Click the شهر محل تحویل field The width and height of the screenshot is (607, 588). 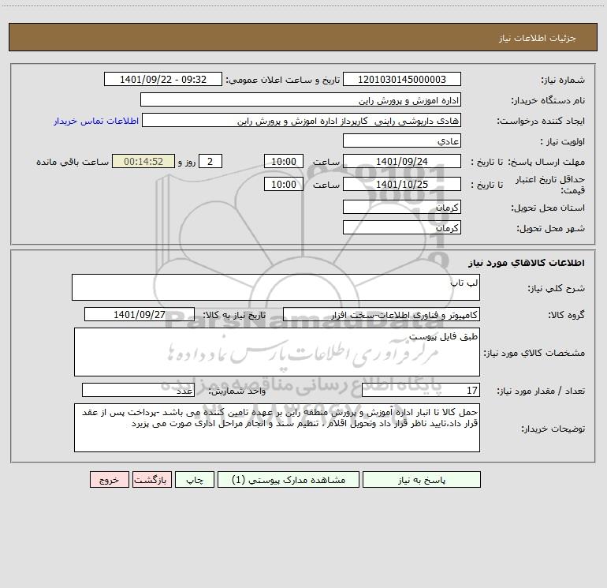[x=402, y=227]
